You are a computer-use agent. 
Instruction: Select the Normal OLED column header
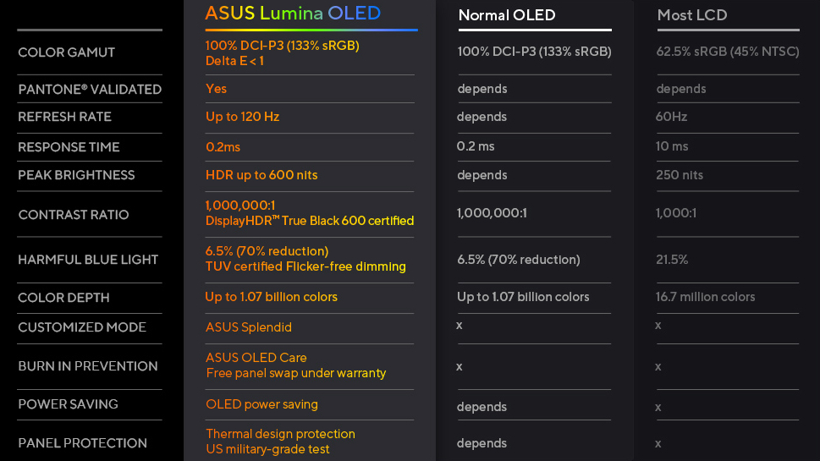coord(506,15)
